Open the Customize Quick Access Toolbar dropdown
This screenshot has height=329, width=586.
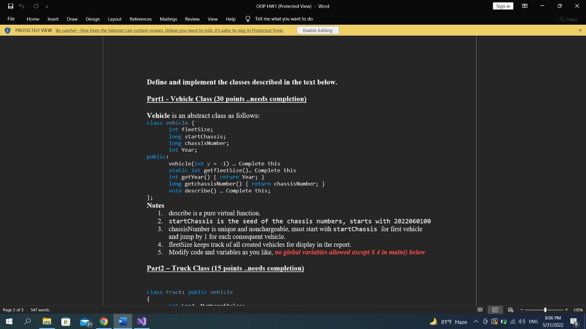[46, 6]
